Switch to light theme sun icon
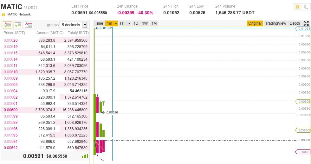 tap(297, 7)
